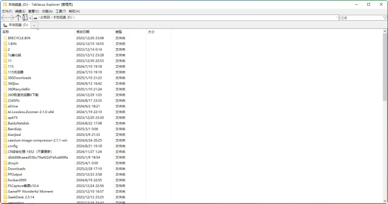388x204 pixels.
Task: Select the FSCapture截图v10.4 folder
Action: tap(23, 186)
